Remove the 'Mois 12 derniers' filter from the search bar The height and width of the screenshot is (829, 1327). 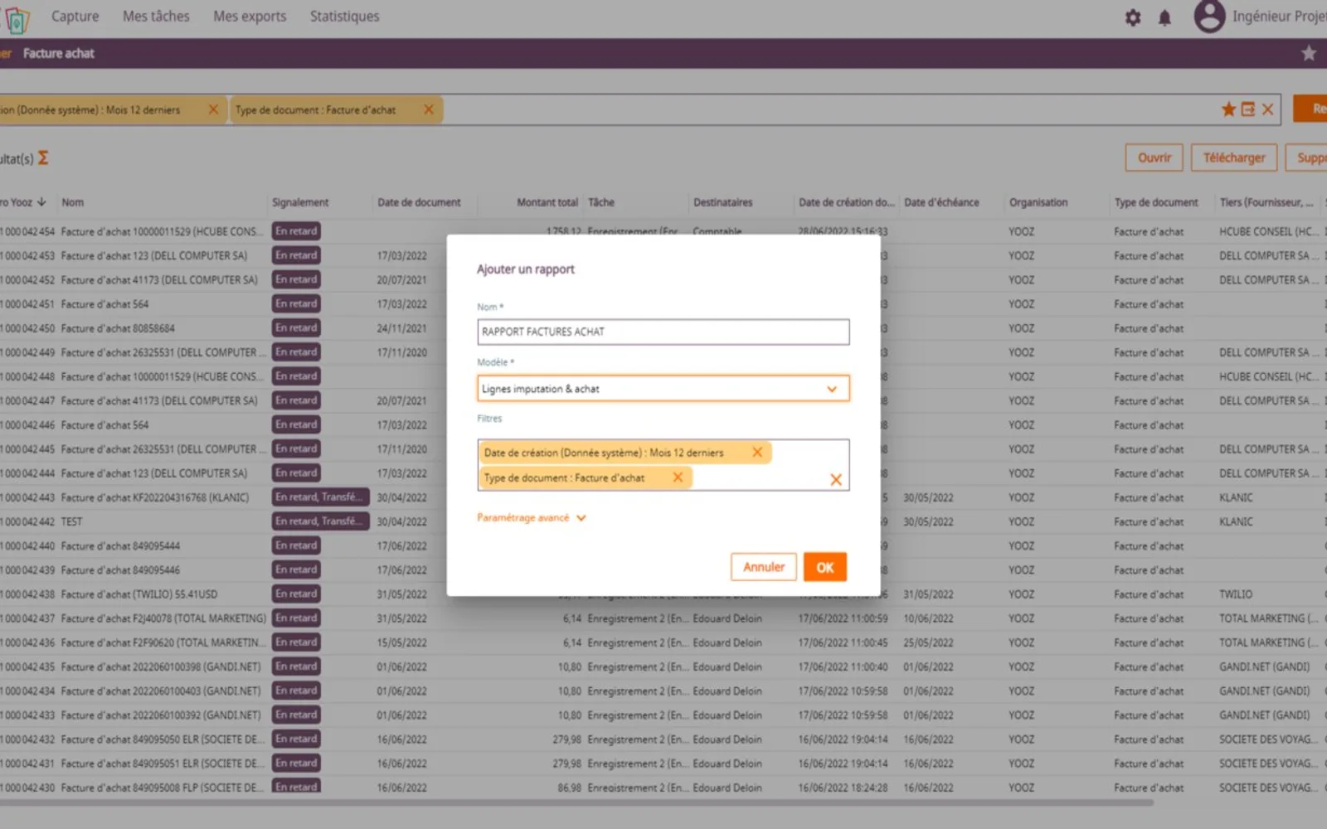[213, 109]
